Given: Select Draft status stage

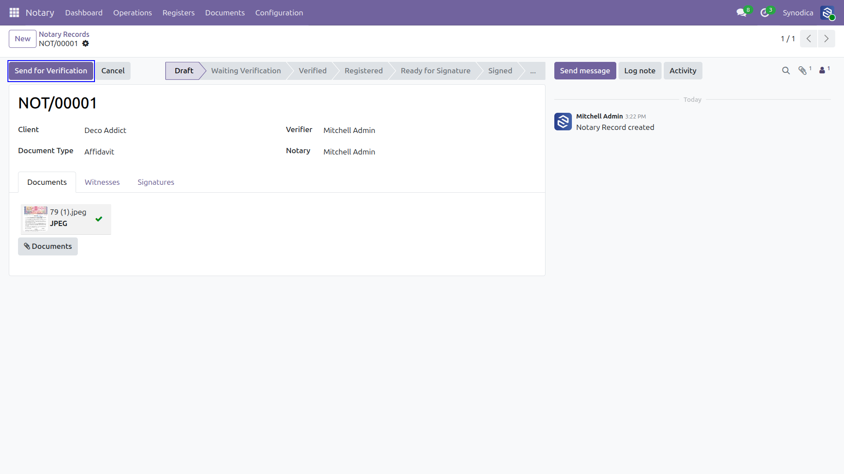Looking at the screenshot, I should pos(184,71).
